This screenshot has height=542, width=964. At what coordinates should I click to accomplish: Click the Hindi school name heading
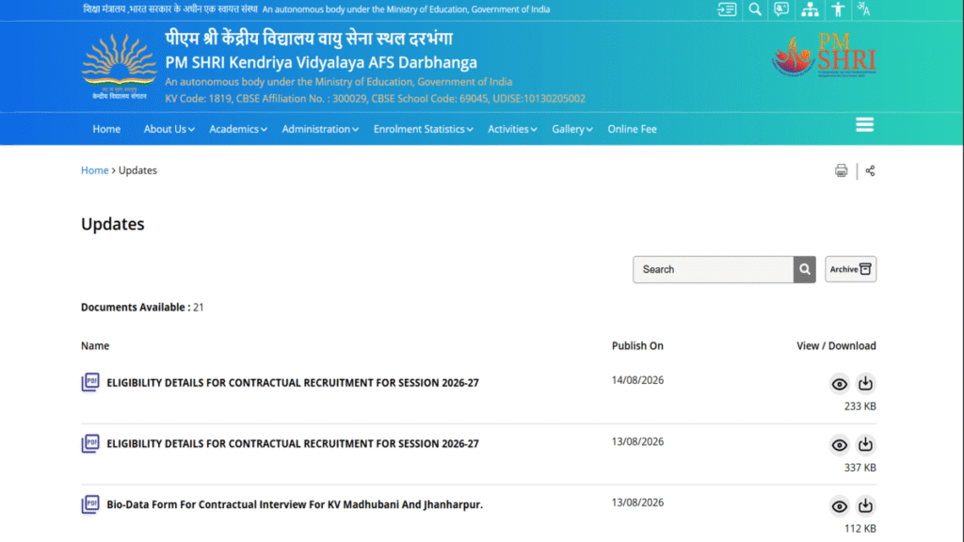pos(309,38)
